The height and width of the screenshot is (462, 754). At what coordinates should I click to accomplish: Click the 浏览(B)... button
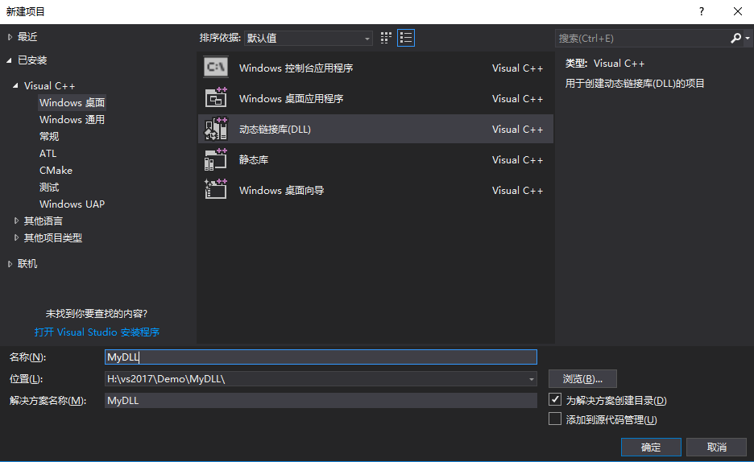coord(582,379)
